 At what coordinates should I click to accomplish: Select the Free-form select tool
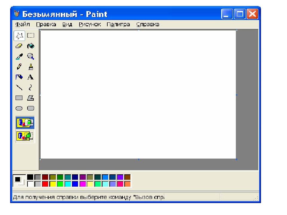click(19, 36)
